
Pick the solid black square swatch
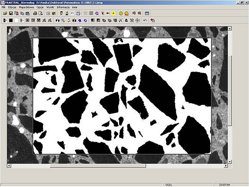point(11,20)
